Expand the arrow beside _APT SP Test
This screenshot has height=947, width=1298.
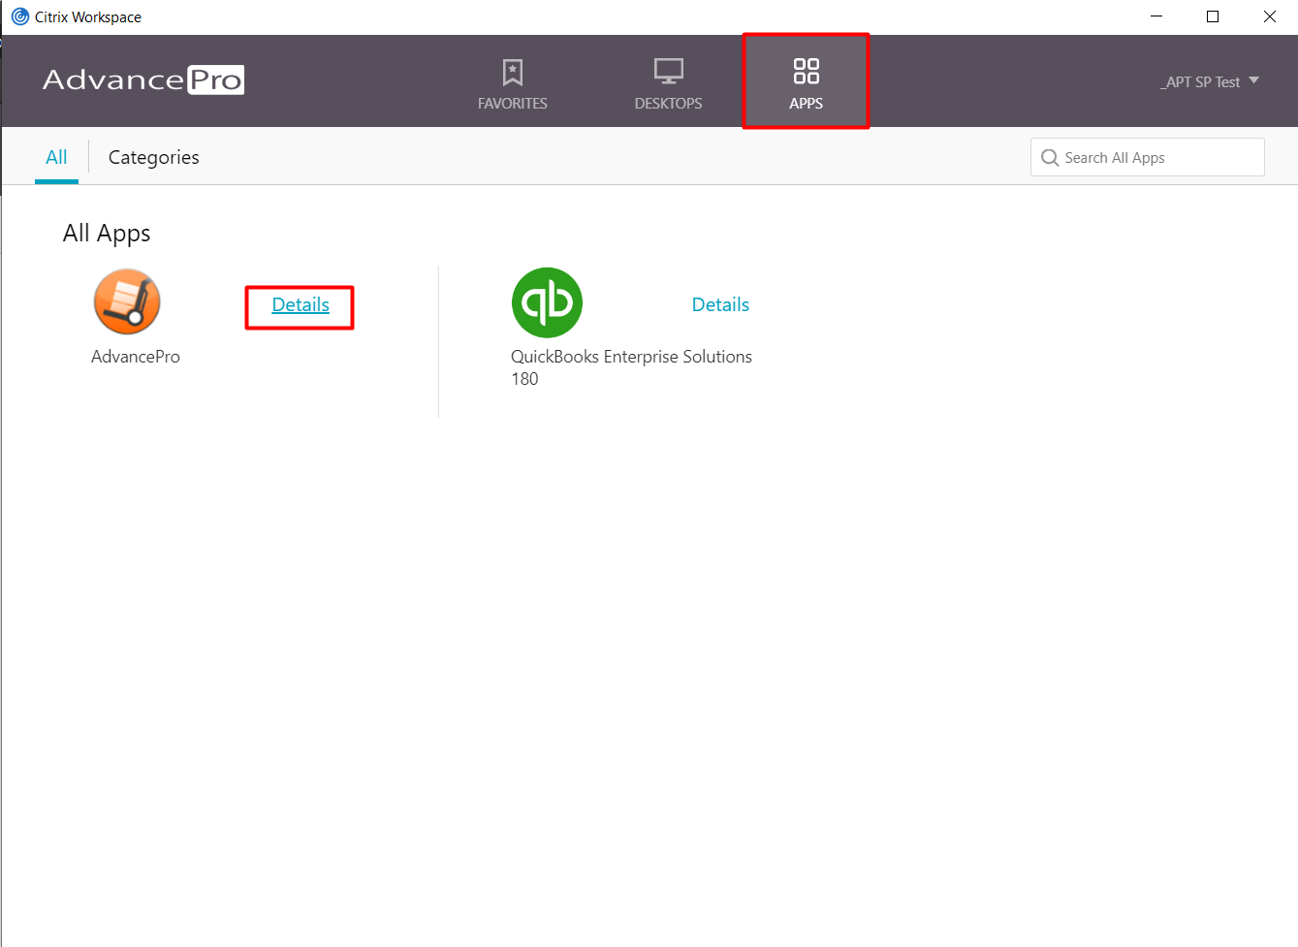coord(1253,80)
